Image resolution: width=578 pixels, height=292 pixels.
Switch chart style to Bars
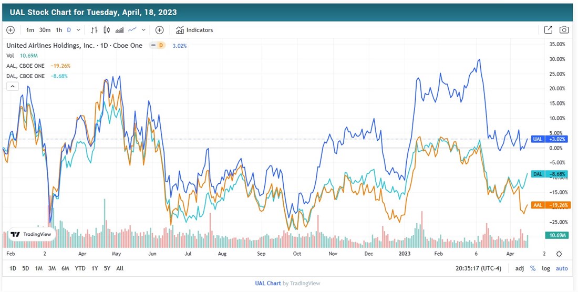(94, 30)
